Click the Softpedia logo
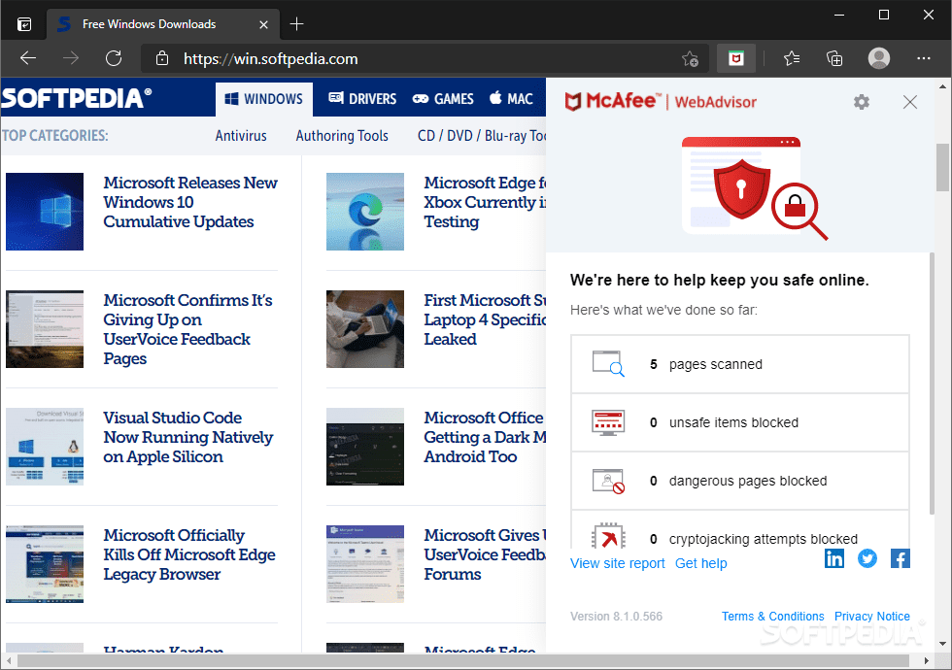 coord(77,98)
